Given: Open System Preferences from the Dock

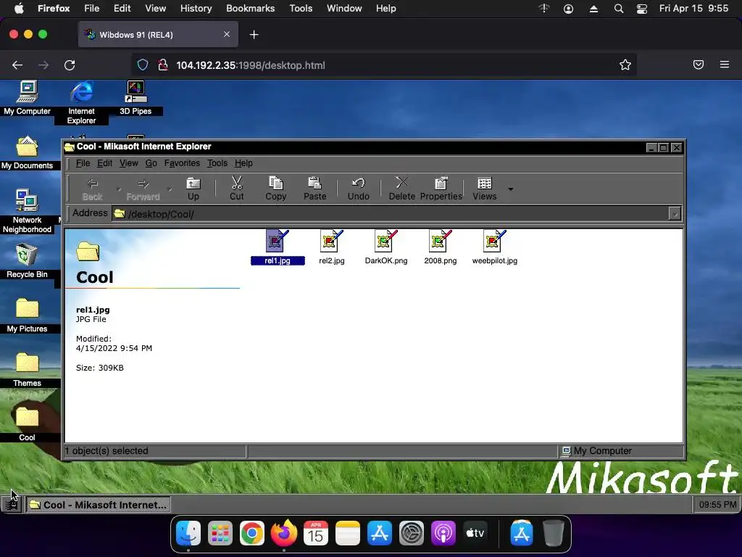Looking at the screenshot, I should tap(412, 534).
